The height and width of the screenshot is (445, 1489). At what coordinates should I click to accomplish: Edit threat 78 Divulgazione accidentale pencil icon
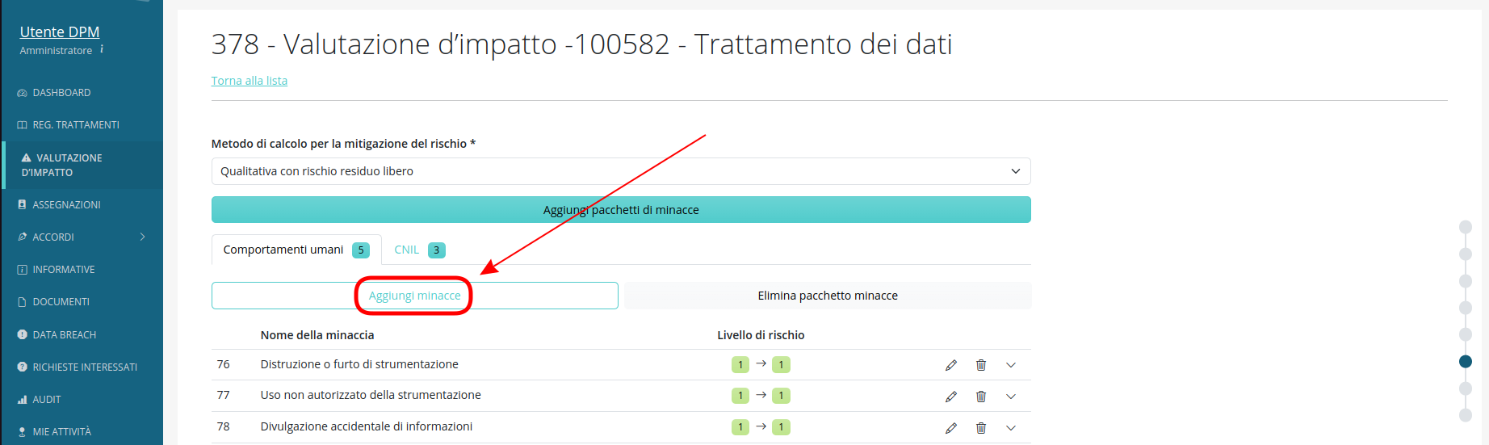coord(951,428)
